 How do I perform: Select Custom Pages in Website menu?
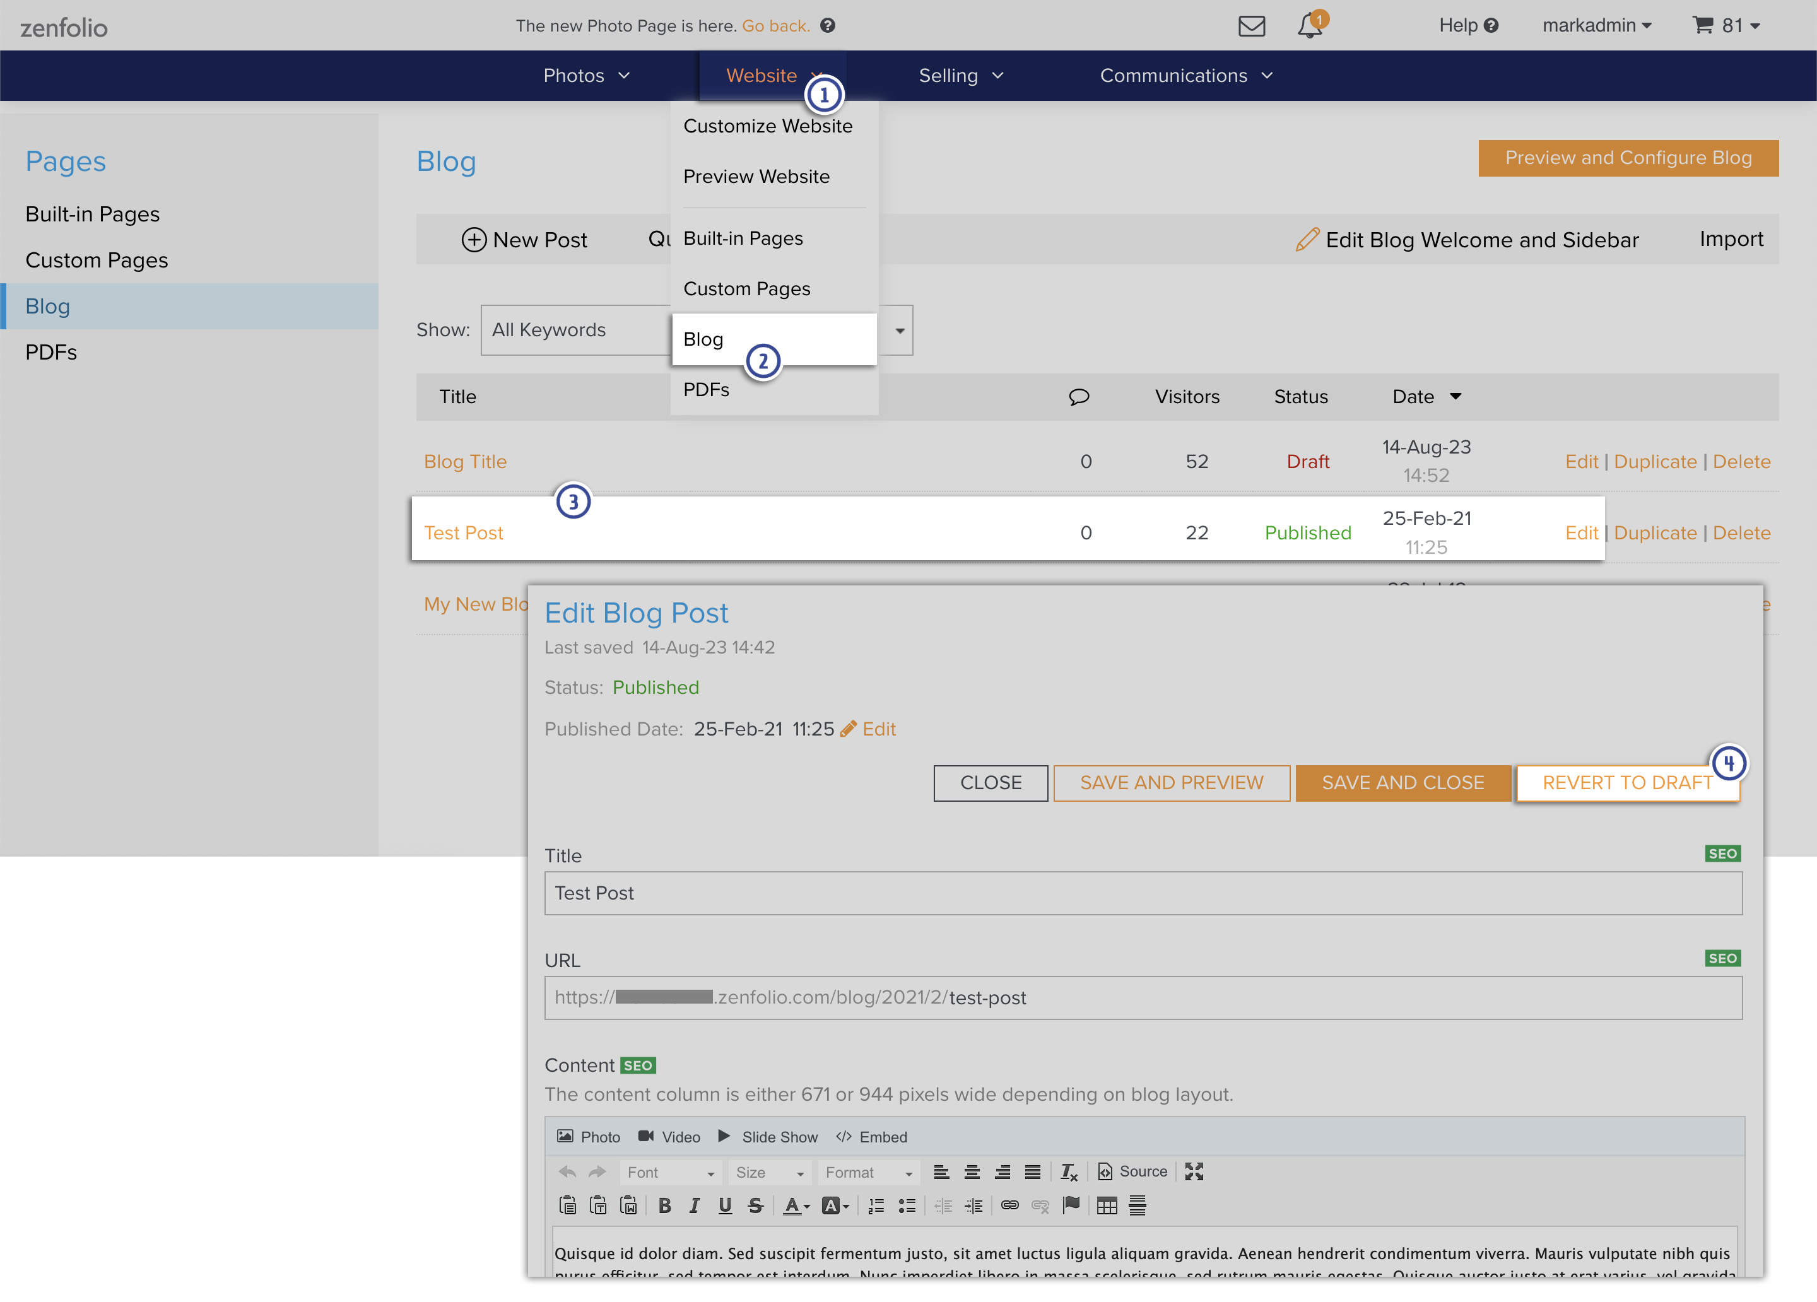tap(746, 288)
